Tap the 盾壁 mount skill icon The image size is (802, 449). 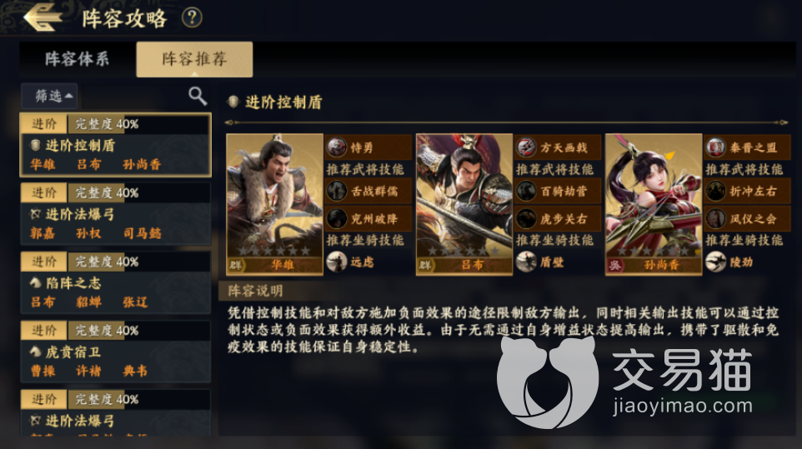pos(526,262)
